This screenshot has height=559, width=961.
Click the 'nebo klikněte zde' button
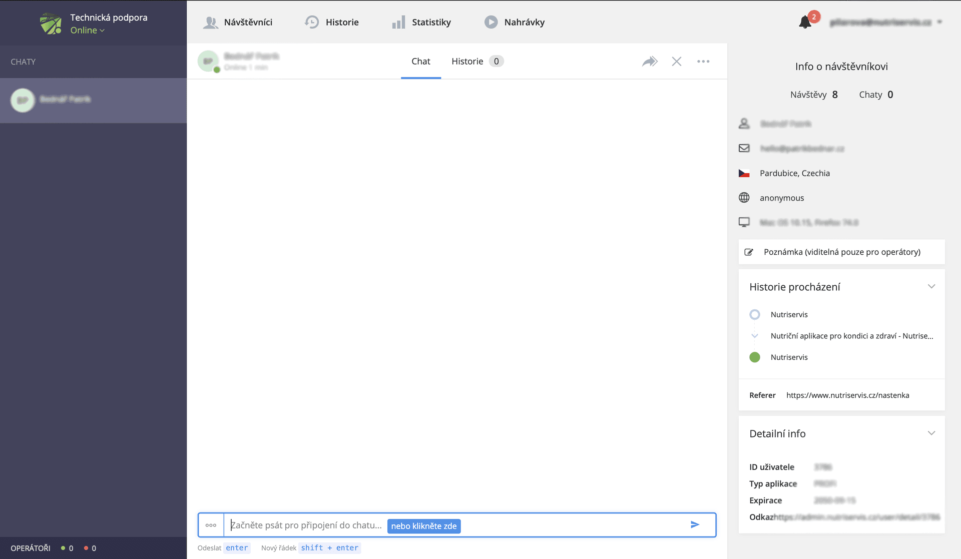click(x=424, y=526)
